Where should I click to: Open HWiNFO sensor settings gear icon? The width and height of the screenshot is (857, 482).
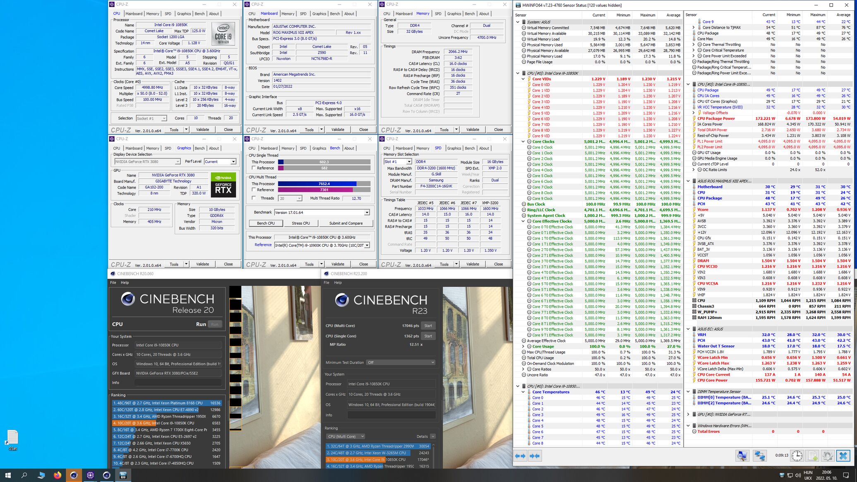(x=828, y=456)
